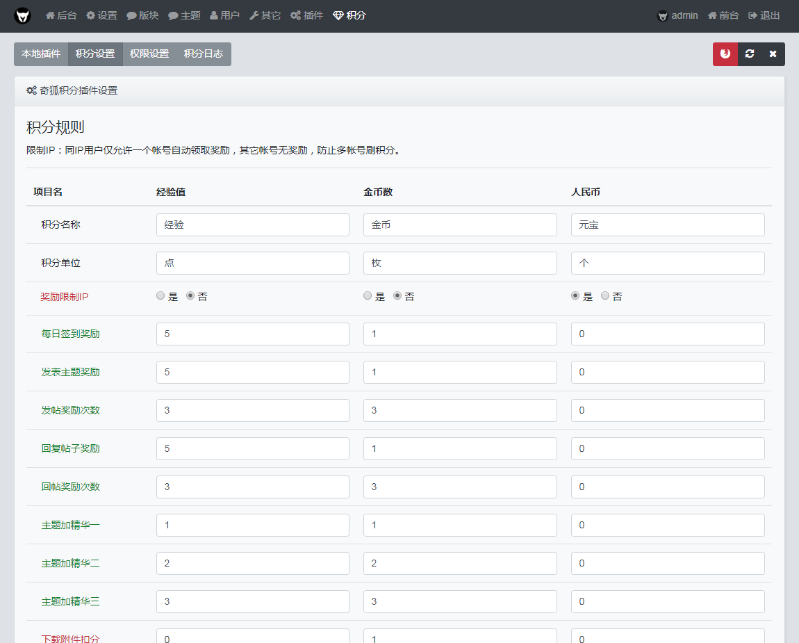The height and width of the screenshot is (643, 799).
Task: Open the 其它 menu
Action: click(265, 16)
